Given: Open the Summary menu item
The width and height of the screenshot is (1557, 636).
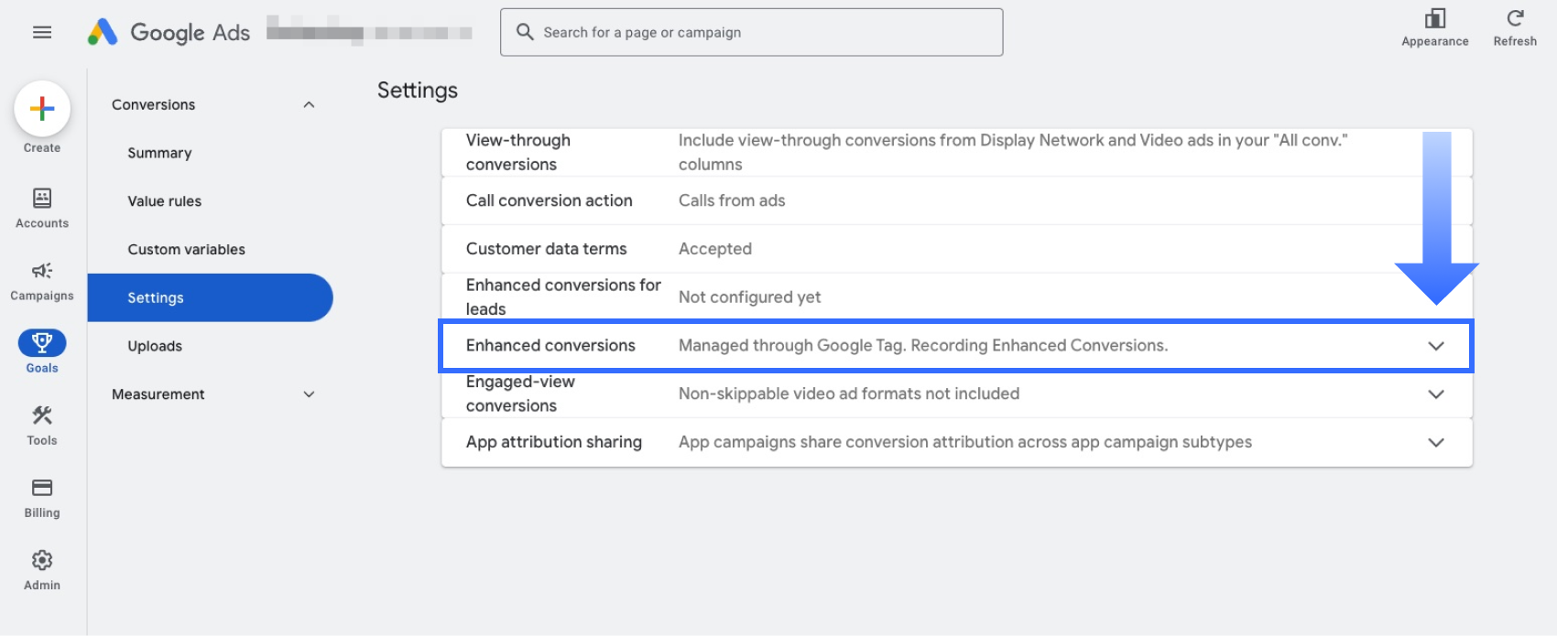Looking at the screenshot, I should [x=159, y=153].
